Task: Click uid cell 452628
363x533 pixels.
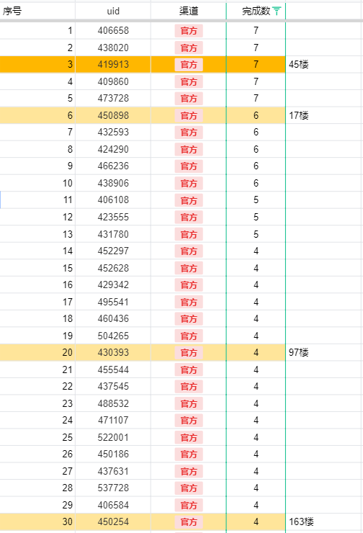Action: (113, 268)
